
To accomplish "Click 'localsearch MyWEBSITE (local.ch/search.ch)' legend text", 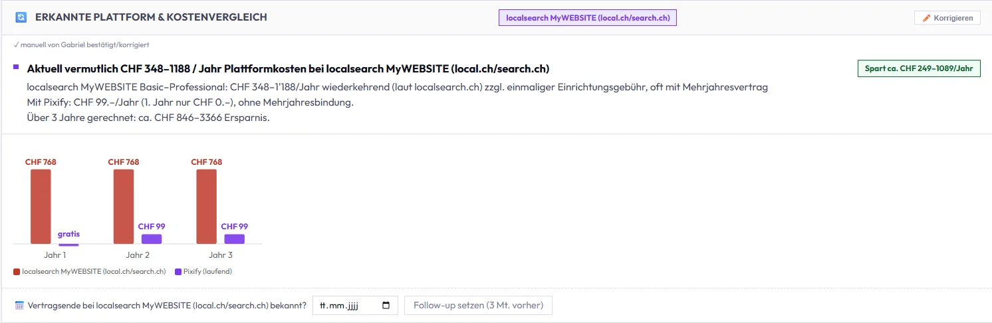I will pyautogui.click(x=94, y=271).
